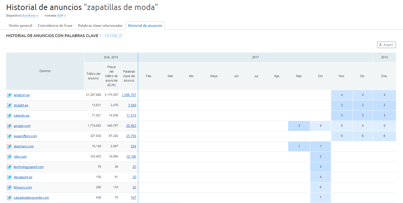Open the amazon.es domain link

coord(22,95)
